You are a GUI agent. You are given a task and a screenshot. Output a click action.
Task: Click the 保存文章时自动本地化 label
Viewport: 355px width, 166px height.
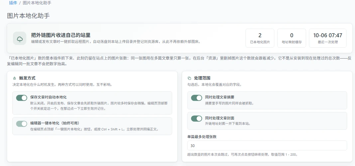[48, 97]
